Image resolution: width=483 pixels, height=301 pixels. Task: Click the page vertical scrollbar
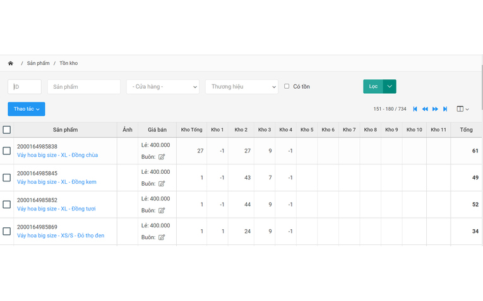pyautogui.click(x=482, y=88)
